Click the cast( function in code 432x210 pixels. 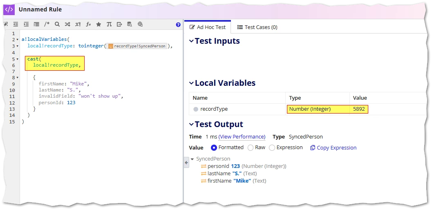tap(34, 59)
